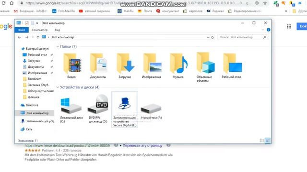Select флешка folder in sidebar
Image resolution: width=307 pixels, height=172 pixels.
tap(34, 97)
